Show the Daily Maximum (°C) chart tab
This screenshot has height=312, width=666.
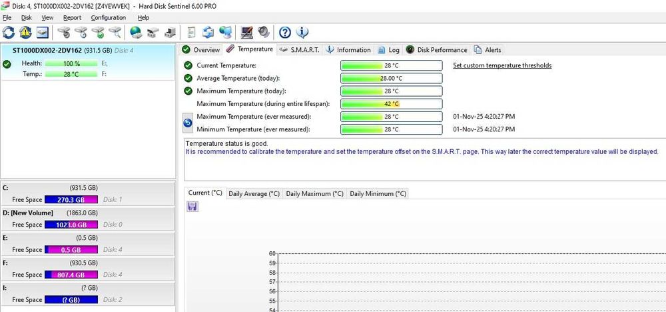click(315, 193)
